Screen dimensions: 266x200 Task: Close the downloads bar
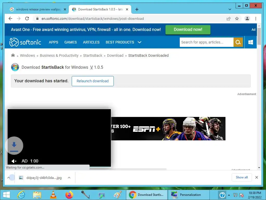(257, 177)
